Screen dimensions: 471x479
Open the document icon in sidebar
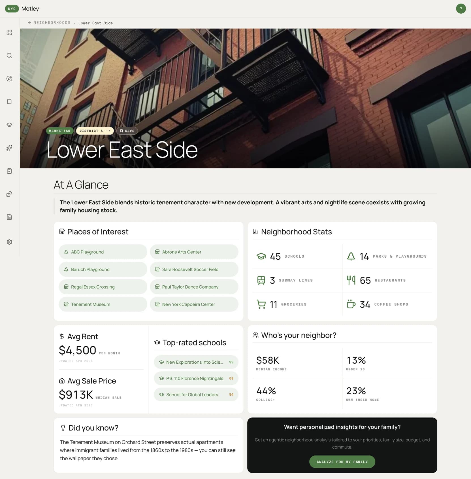click(x=9, y=217)
